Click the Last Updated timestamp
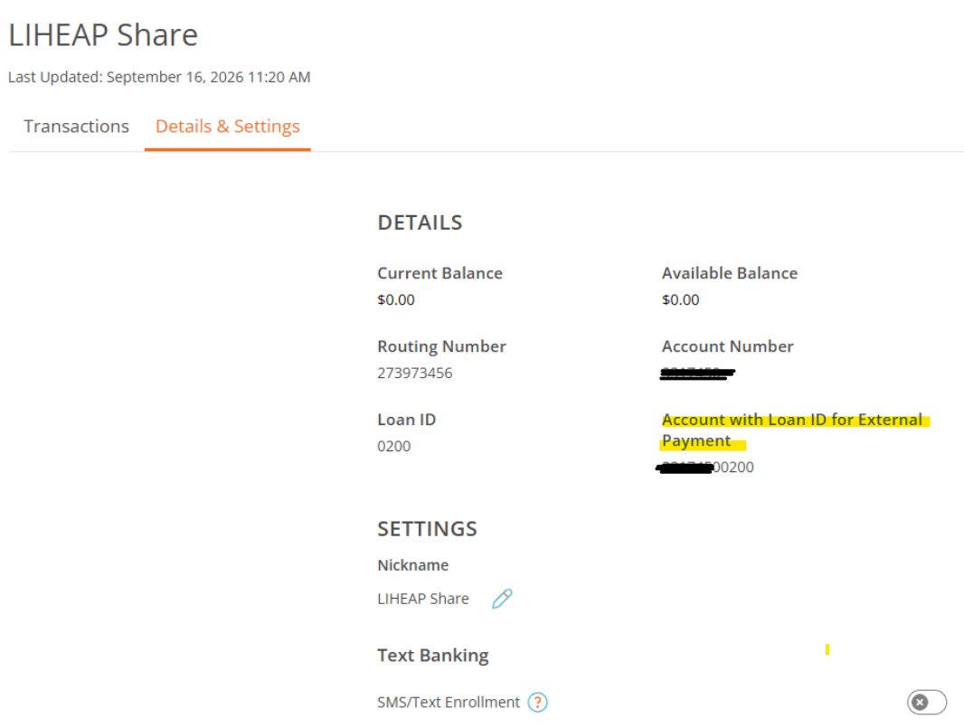The height and width of the screenshot is (728, 964). pos(159,78)
